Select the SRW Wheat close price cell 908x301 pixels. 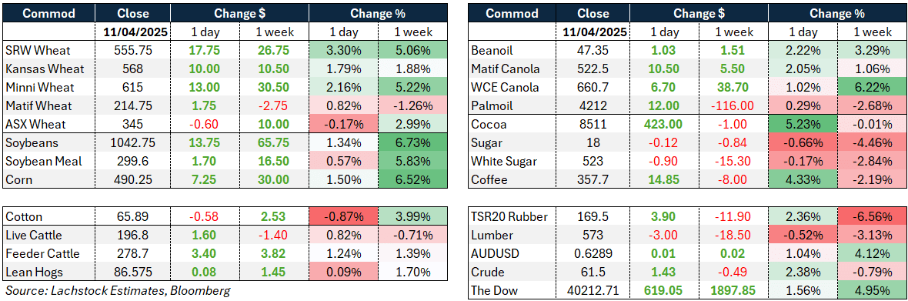click(x=132, y=50)
